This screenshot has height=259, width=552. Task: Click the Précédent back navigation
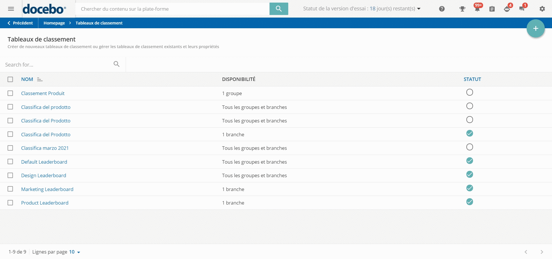pyautogui.click(x=20, y=23)
